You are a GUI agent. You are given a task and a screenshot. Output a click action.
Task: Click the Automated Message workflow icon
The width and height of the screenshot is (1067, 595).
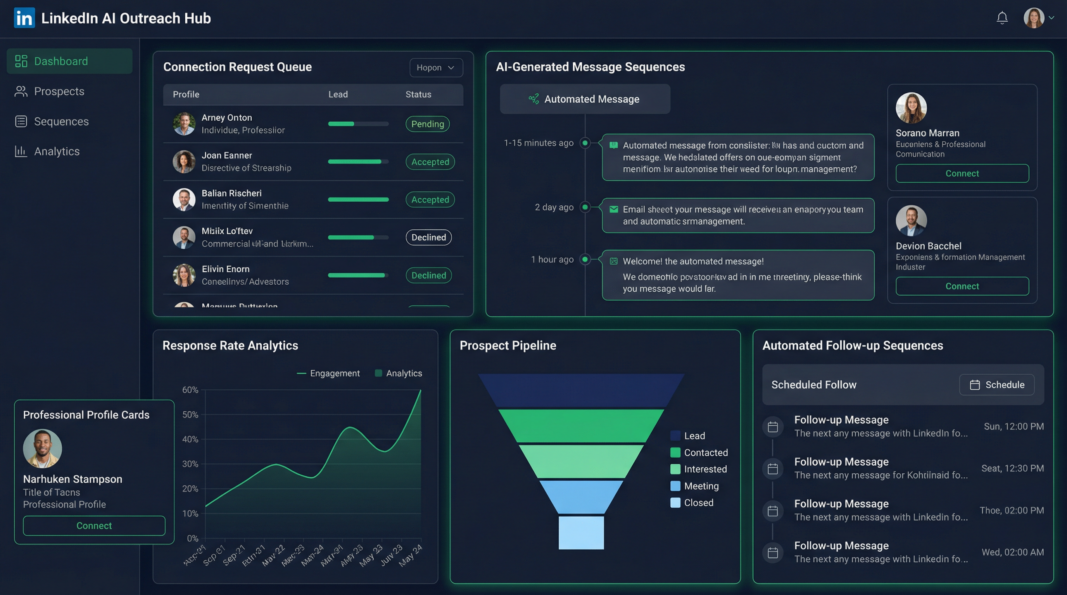[534, 99]
